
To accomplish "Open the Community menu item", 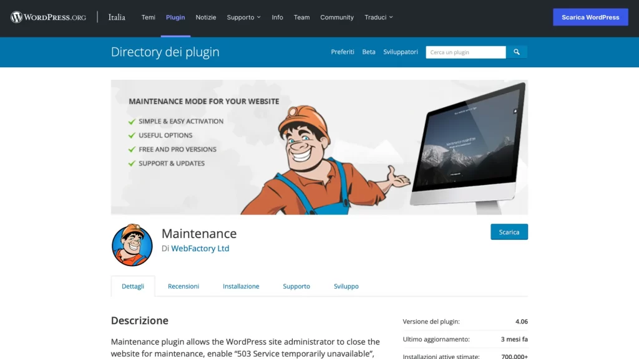I will [x=337, y=17].
